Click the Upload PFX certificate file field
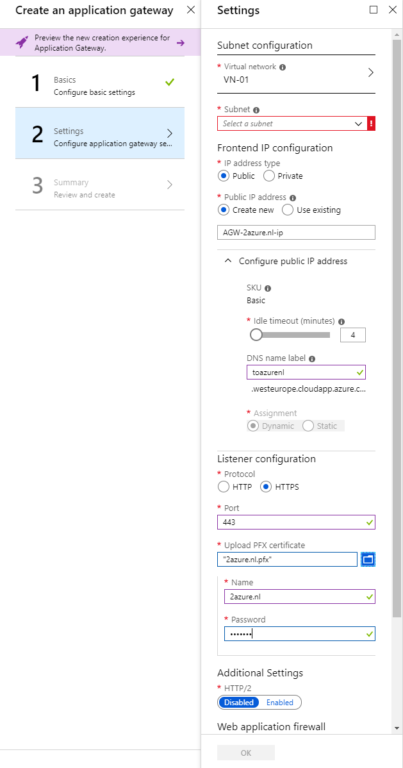The image size is (403, 768). click(288, 560)
